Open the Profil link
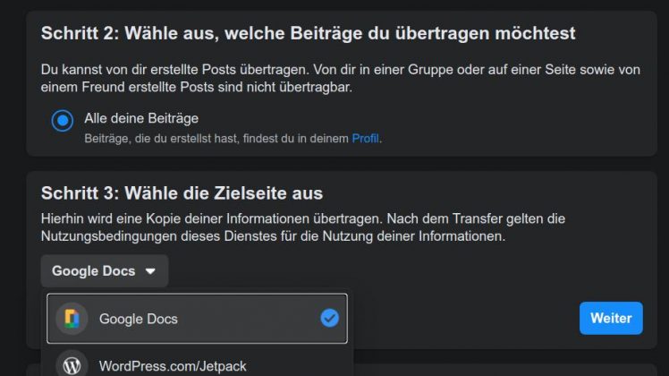Viewport: 669px width, 376px height. click(x=366, y=138)
